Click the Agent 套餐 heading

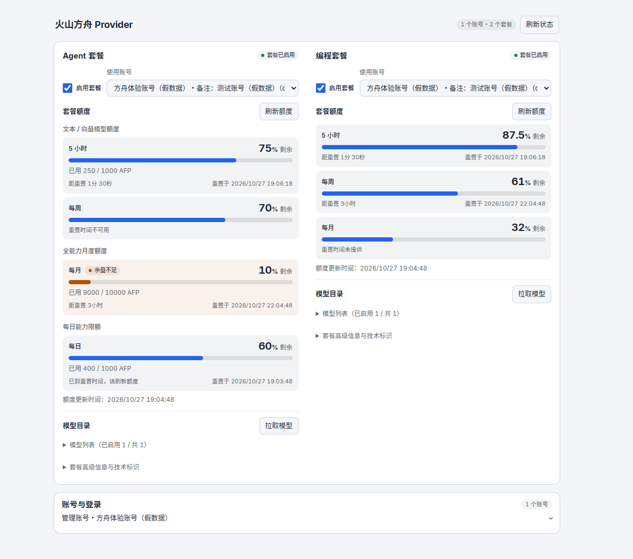coord(83,56)
